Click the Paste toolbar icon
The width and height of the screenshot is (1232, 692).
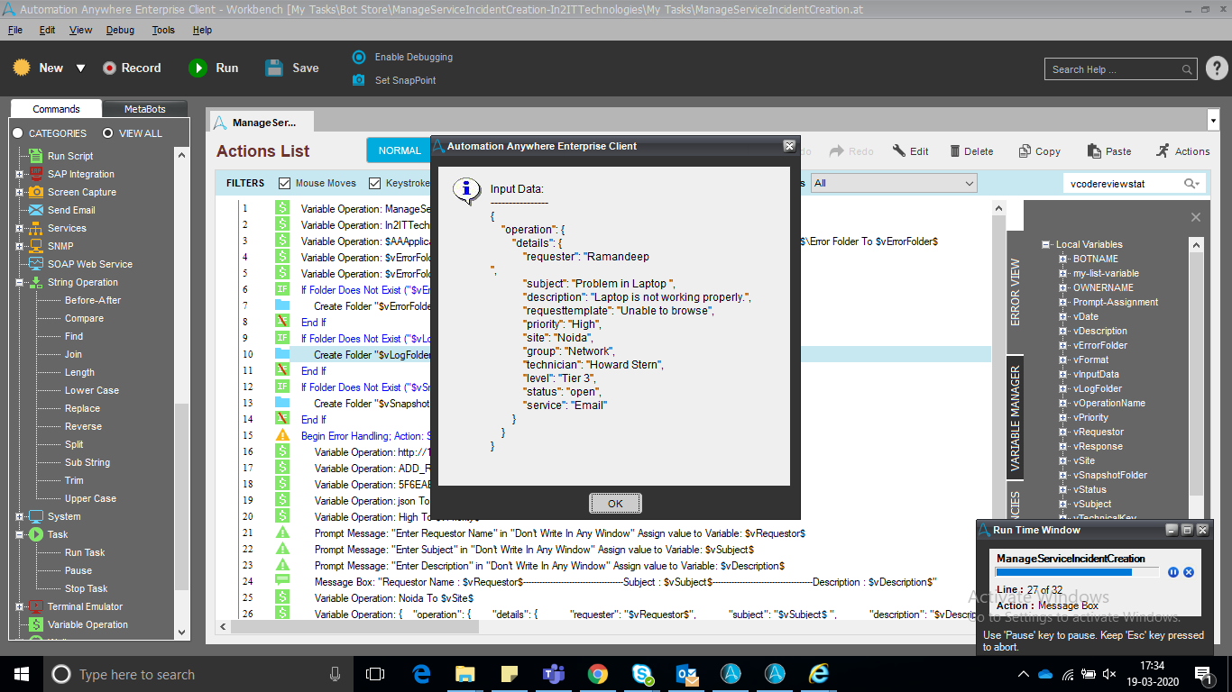click(x=1094, y=151)
